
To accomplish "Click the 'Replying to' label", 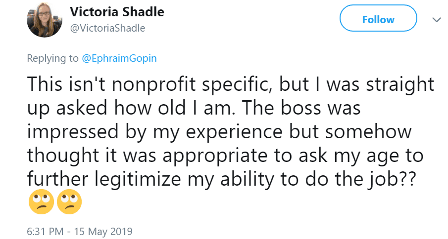I will pos(52,58).
